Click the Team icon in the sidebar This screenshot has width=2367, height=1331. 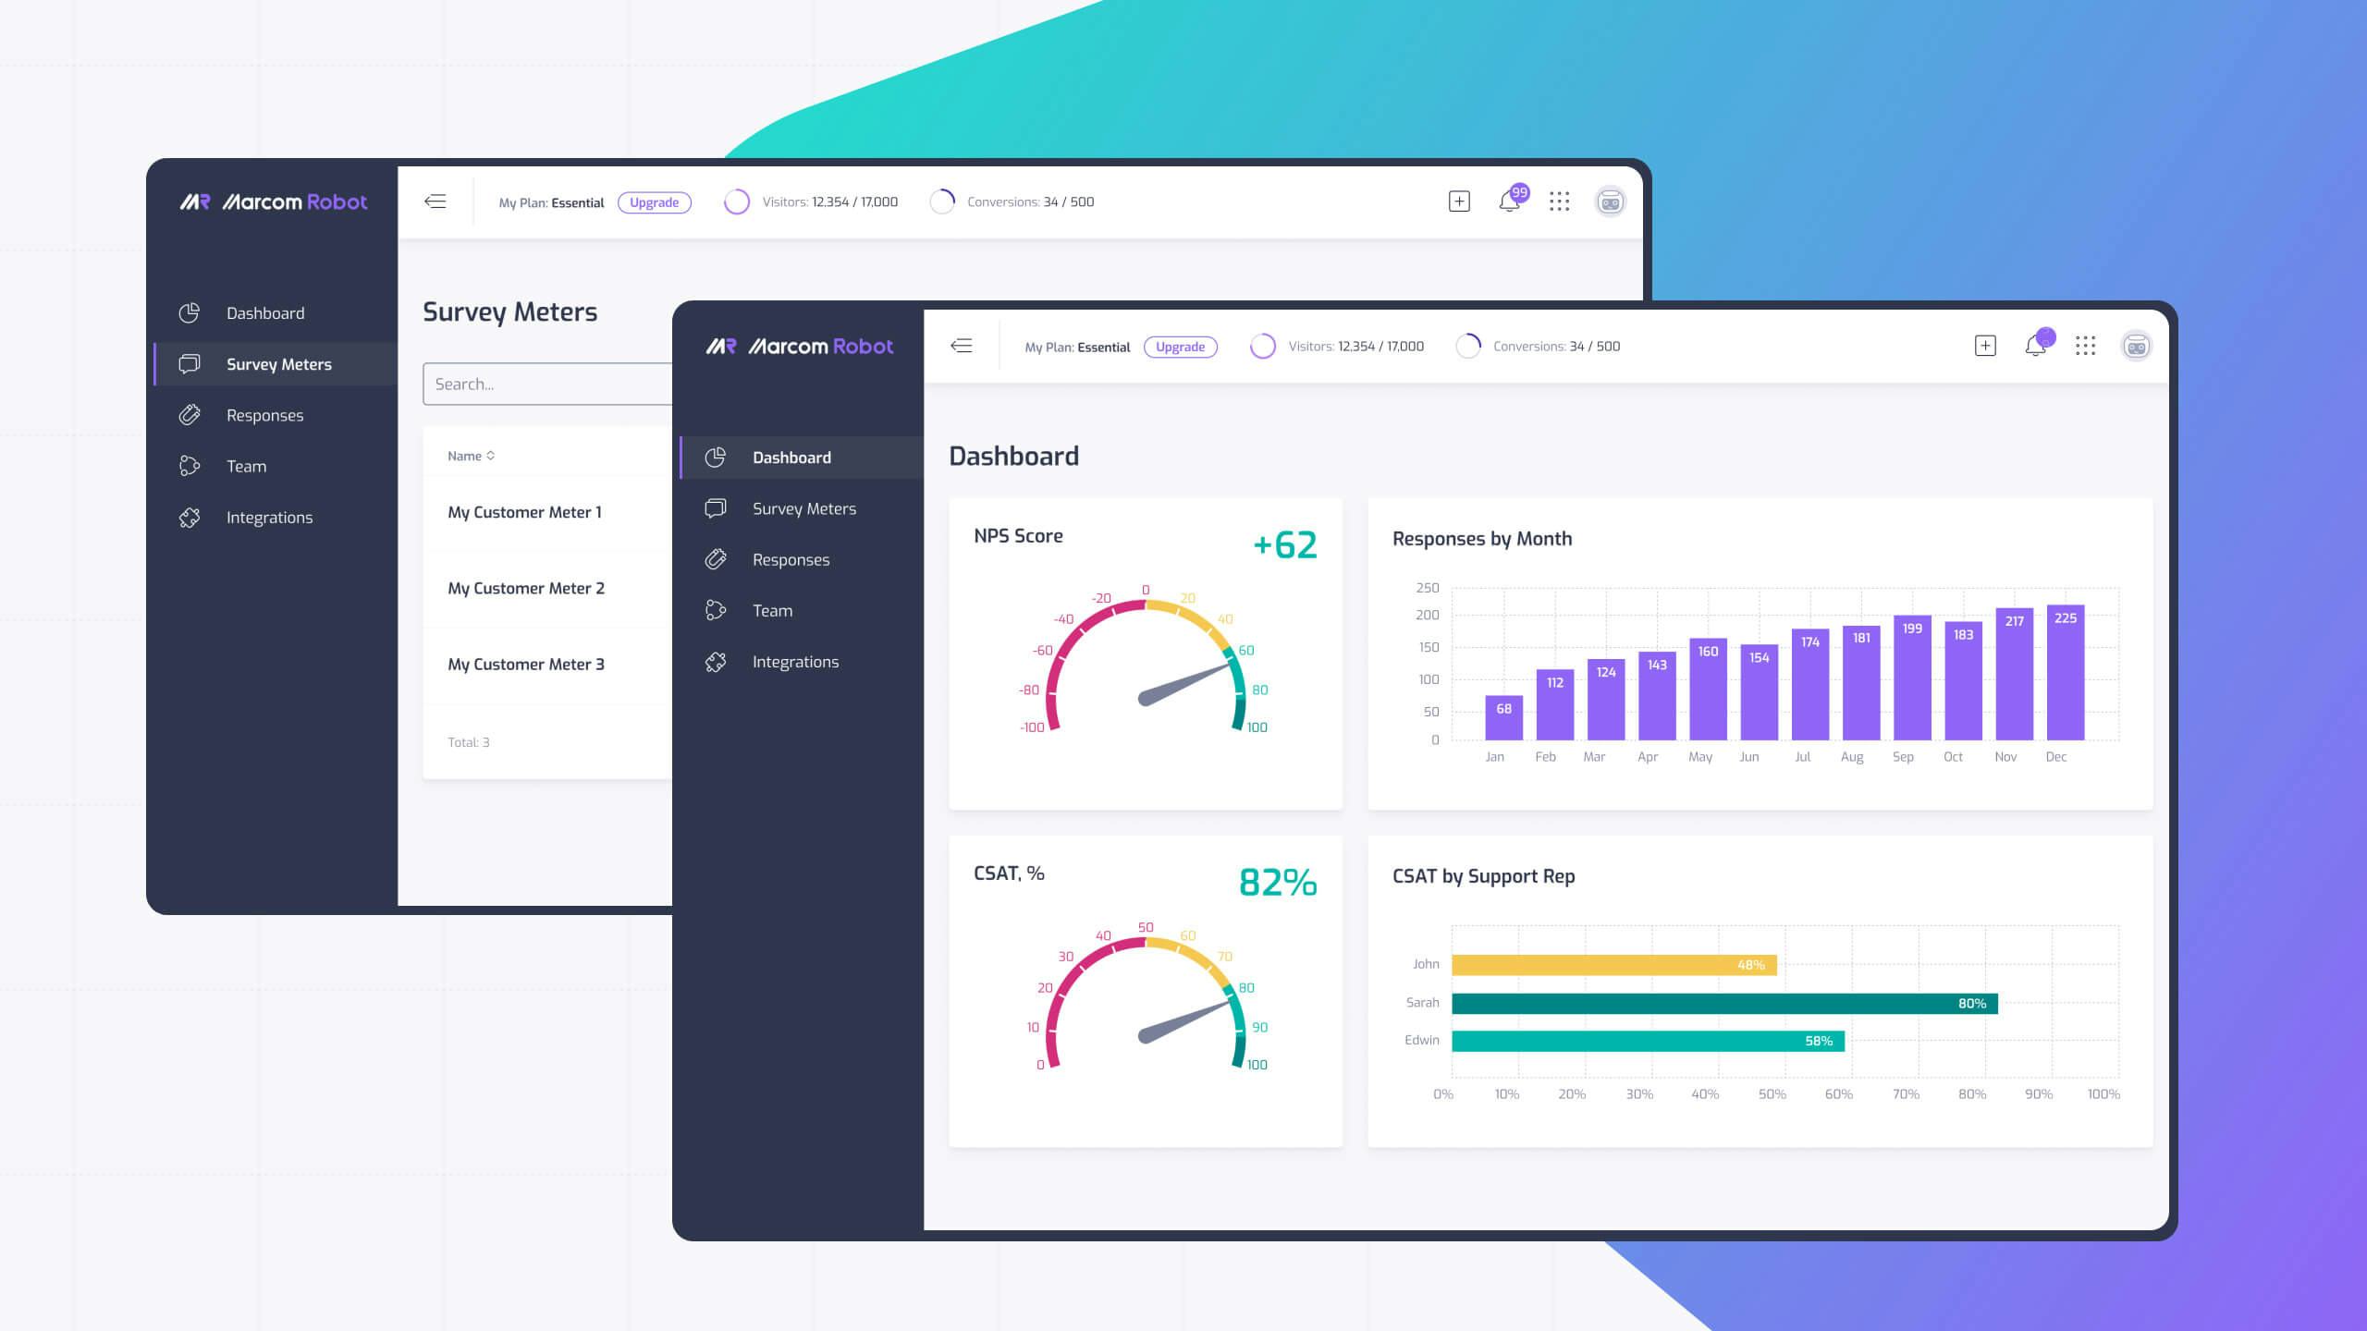coord(717,610)
